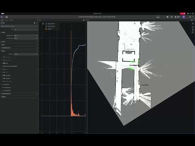195x146 pixels.
Task: Open the purple user avatar menu
Action: tap(184, 17)
